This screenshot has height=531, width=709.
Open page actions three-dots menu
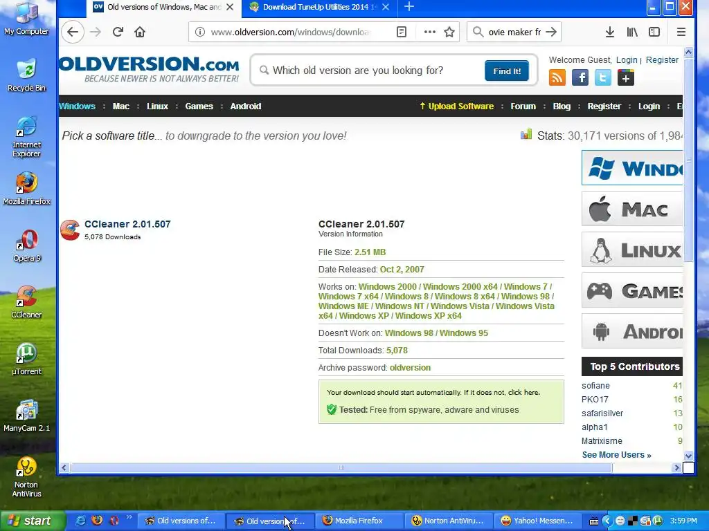[x=429, y=32]
